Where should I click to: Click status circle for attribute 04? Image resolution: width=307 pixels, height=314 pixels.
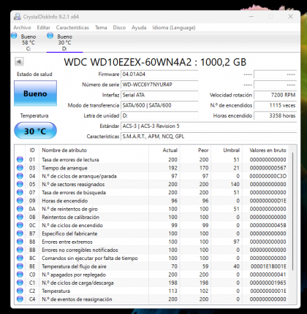pyautogui.click(x=20, y=176)
